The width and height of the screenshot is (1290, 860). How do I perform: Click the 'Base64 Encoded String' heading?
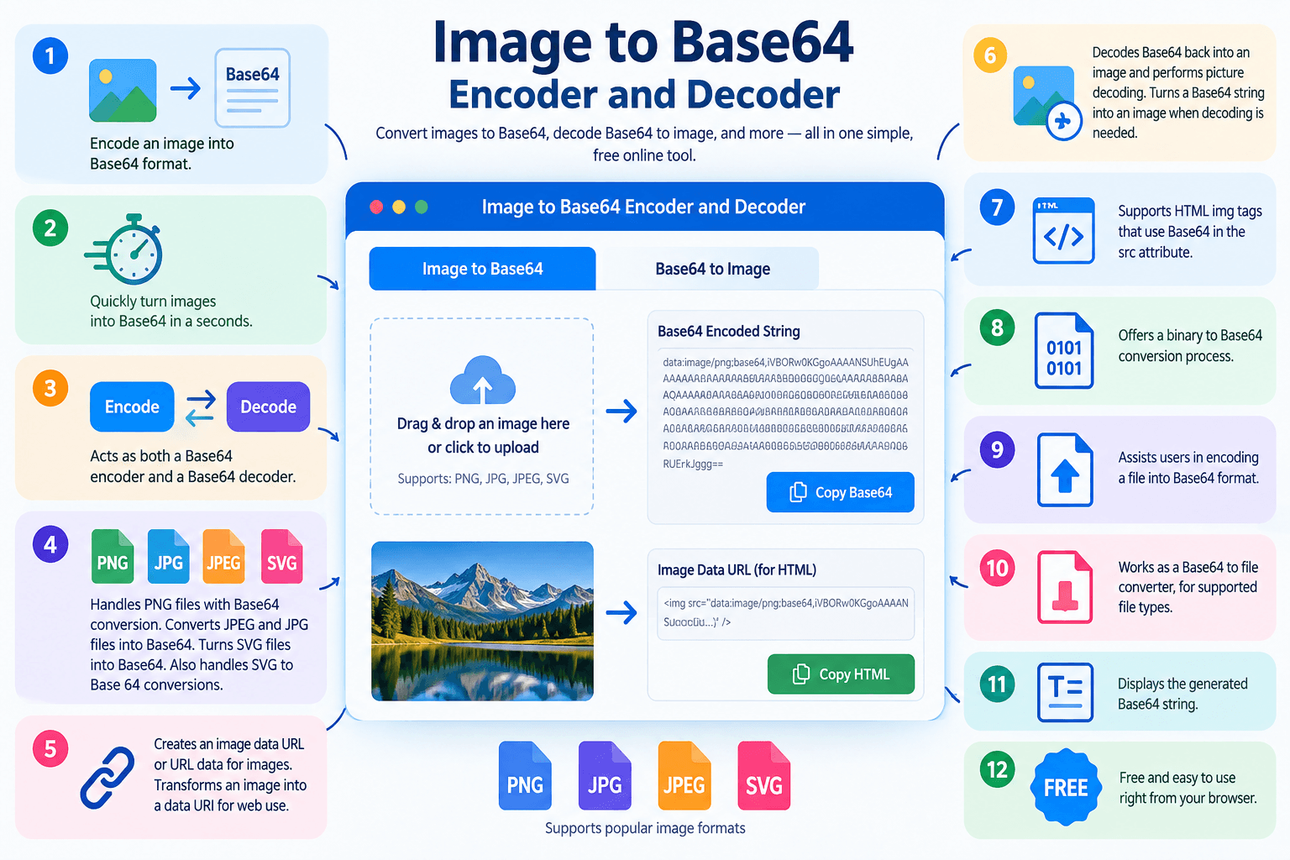pos(729,331)
